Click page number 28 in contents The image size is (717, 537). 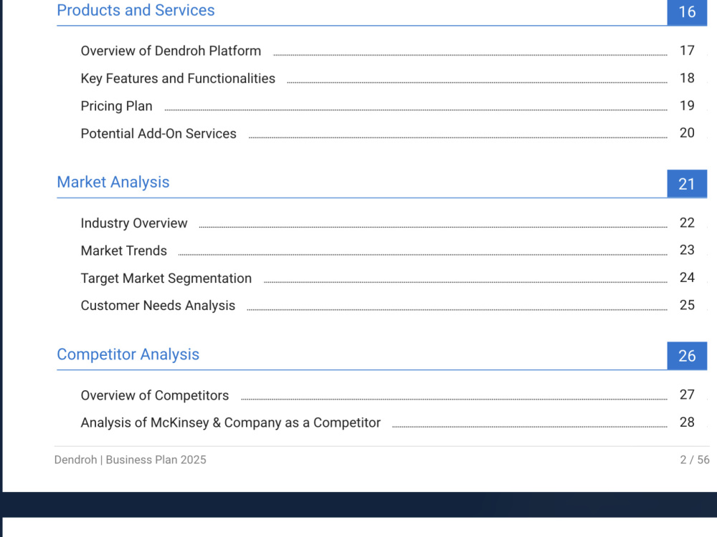point(687,422)
